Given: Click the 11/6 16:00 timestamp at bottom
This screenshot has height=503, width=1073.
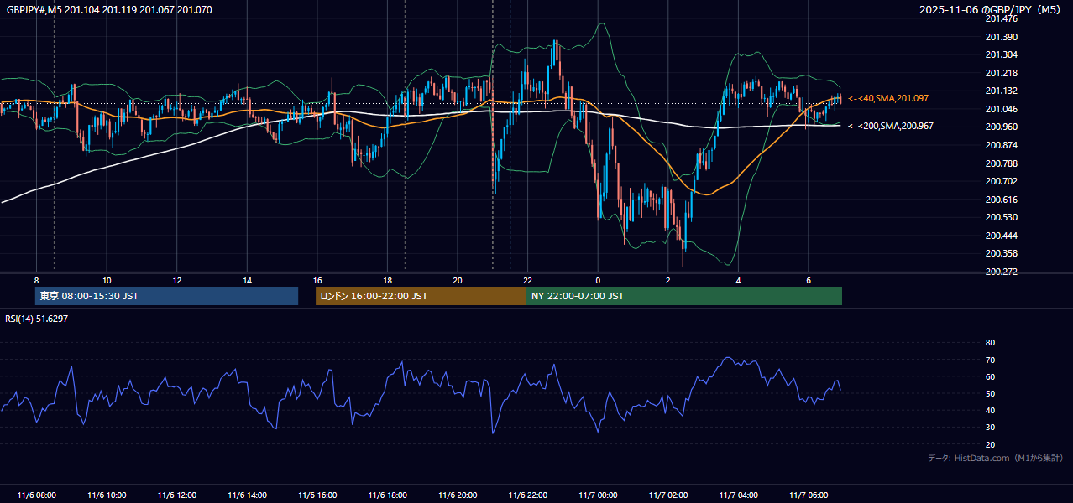Looking at the screenshot, I should point(317,495).
